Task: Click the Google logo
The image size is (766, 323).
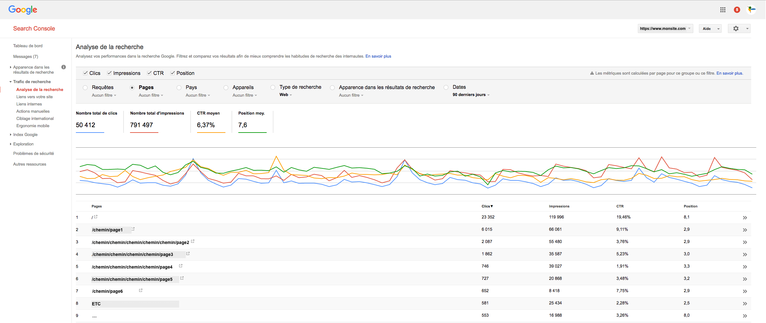Action: (x=23, y=10)
